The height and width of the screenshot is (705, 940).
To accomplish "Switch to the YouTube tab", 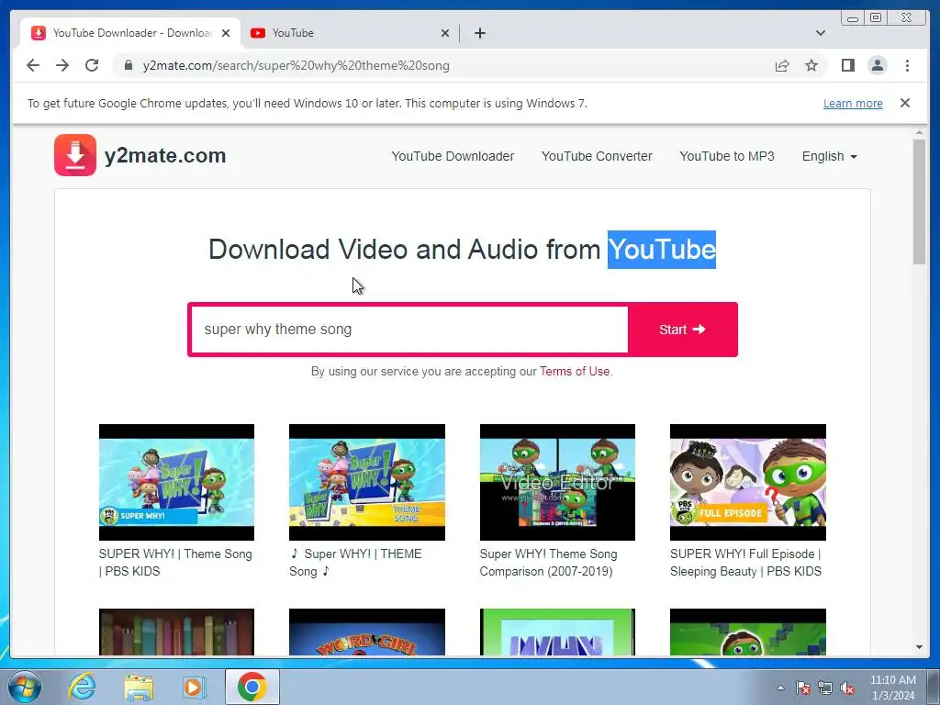I will [x=351, y=33].
